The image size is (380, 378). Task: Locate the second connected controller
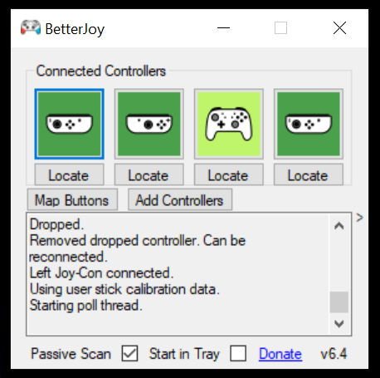[149, 175]
